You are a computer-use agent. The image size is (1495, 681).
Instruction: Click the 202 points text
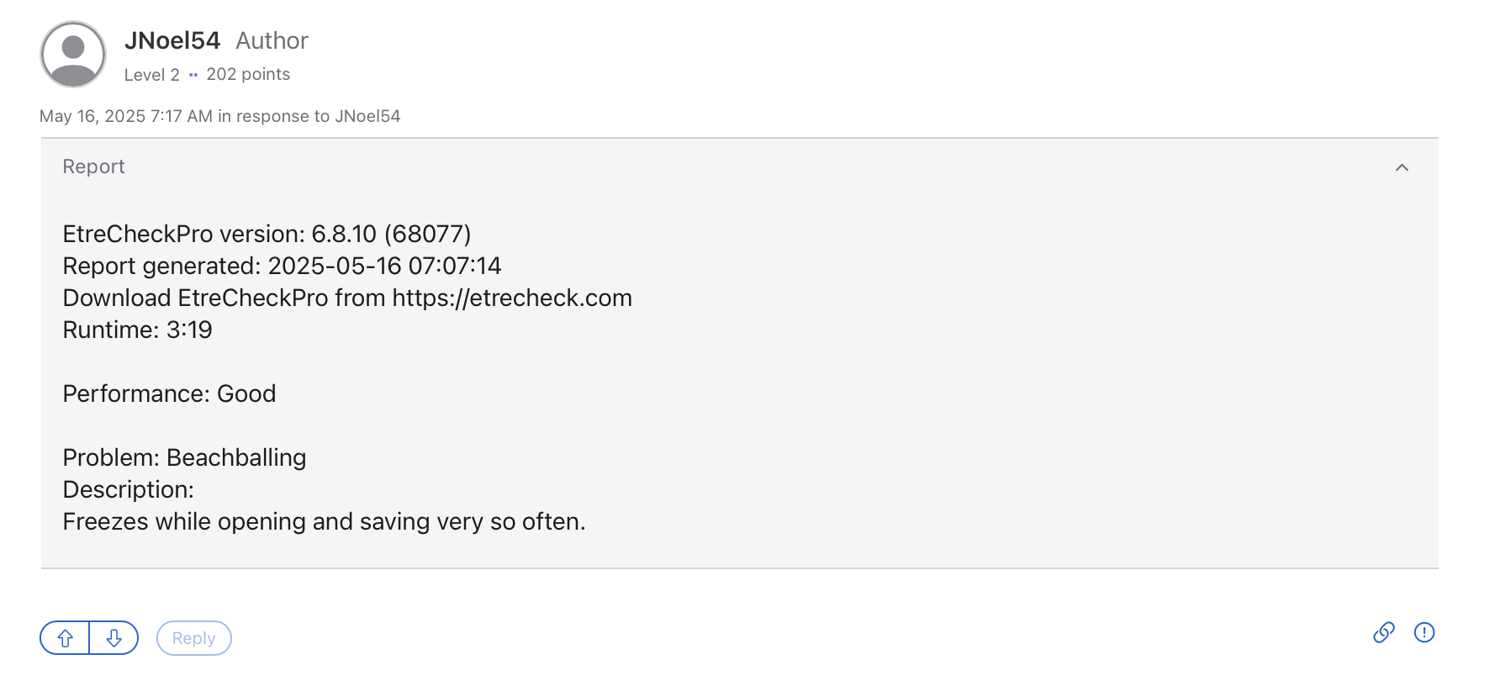[248, 74]
